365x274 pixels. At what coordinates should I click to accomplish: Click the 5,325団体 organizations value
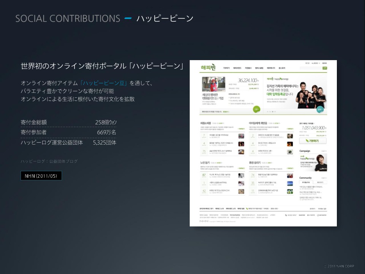pyautogui.click(x=105, y=143)
